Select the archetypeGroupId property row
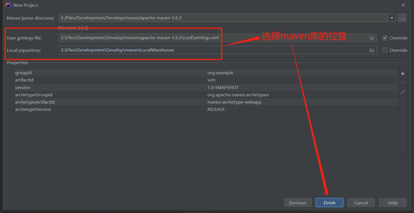Screen dimensions: 414x213 (206, 95)
